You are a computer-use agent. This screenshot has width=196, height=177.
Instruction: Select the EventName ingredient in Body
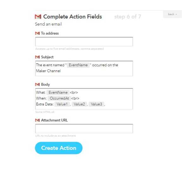58,92
